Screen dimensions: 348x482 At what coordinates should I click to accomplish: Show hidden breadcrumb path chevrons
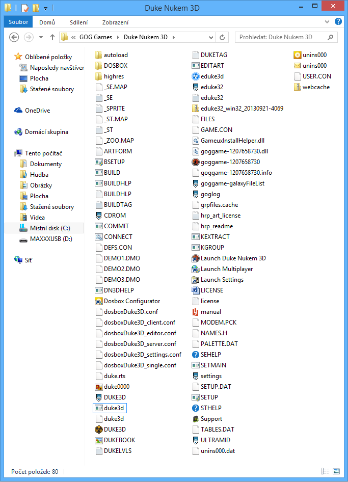73,38
